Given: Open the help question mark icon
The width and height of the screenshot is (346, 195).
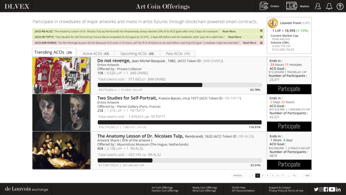Looking at the screenshot, I should 340,6.
